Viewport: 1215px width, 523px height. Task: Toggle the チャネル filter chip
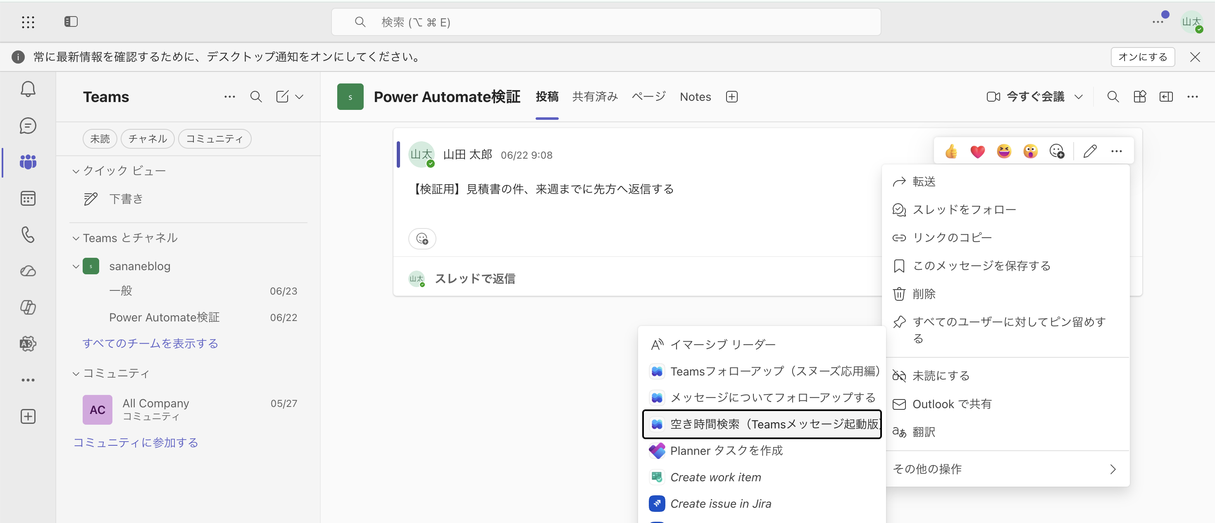(148, 139)
